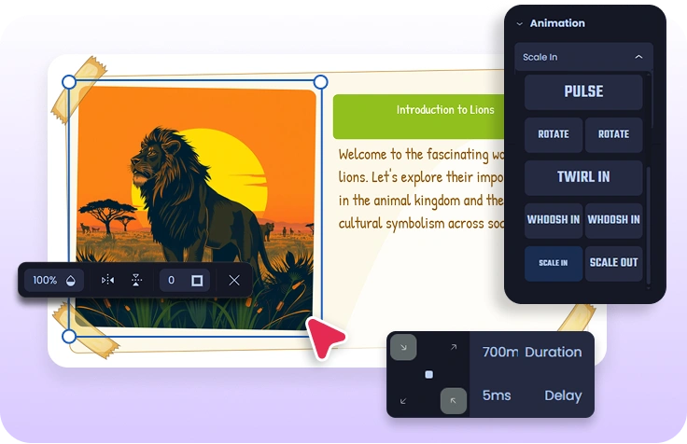Viewport: 687px width, 444px height.
Task: Open the Scale In animation dropdown
Action: click(x=583, y=57)
